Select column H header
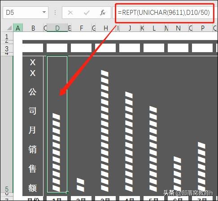The width and height of the screenshot is (218, 201). (106, 27)
